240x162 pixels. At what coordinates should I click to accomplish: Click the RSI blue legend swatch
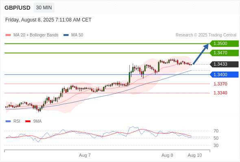8,122
